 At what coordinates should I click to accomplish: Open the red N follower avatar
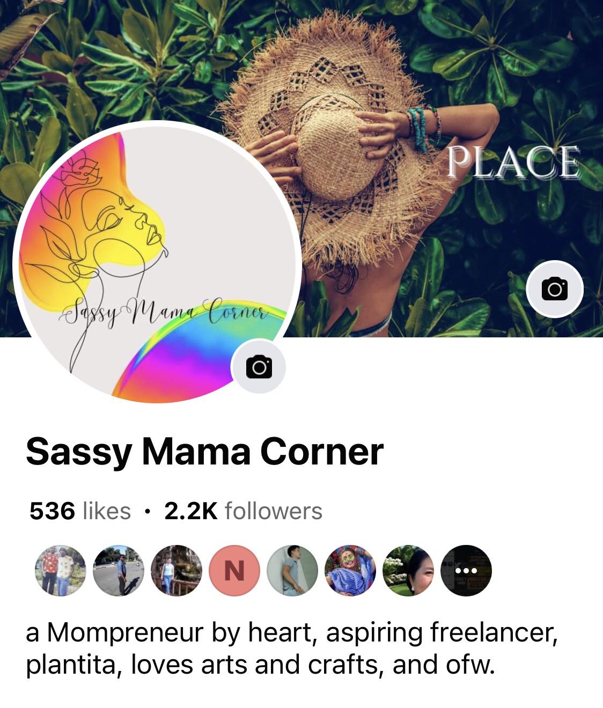[x=234, y=571]
